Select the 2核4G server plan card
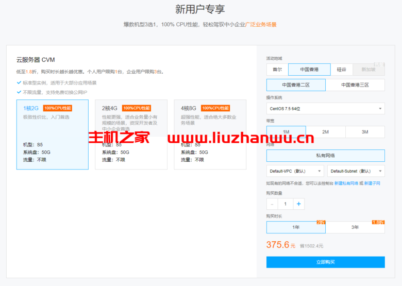The width and height of the screenshot is (402, 286). pos(131,134)
